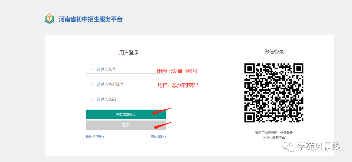Click the platform logo icon
This screenshot has width=352, height=162.
(50, 19)
